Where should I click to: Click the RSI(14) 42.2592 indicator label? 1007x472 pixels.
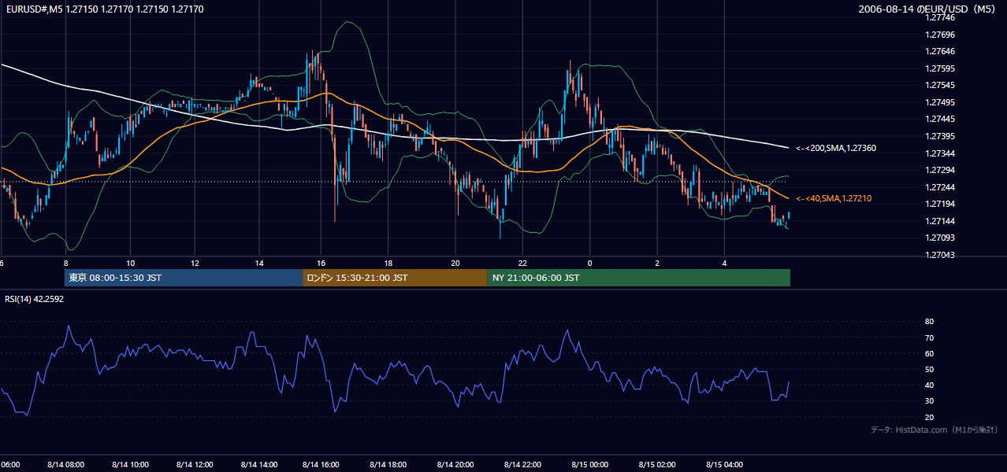pos(35,299)
